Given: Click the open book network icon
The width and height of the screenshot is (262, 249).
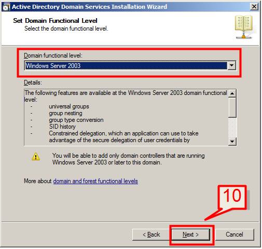Looking at the screenshot, I should tap(244, 27).
